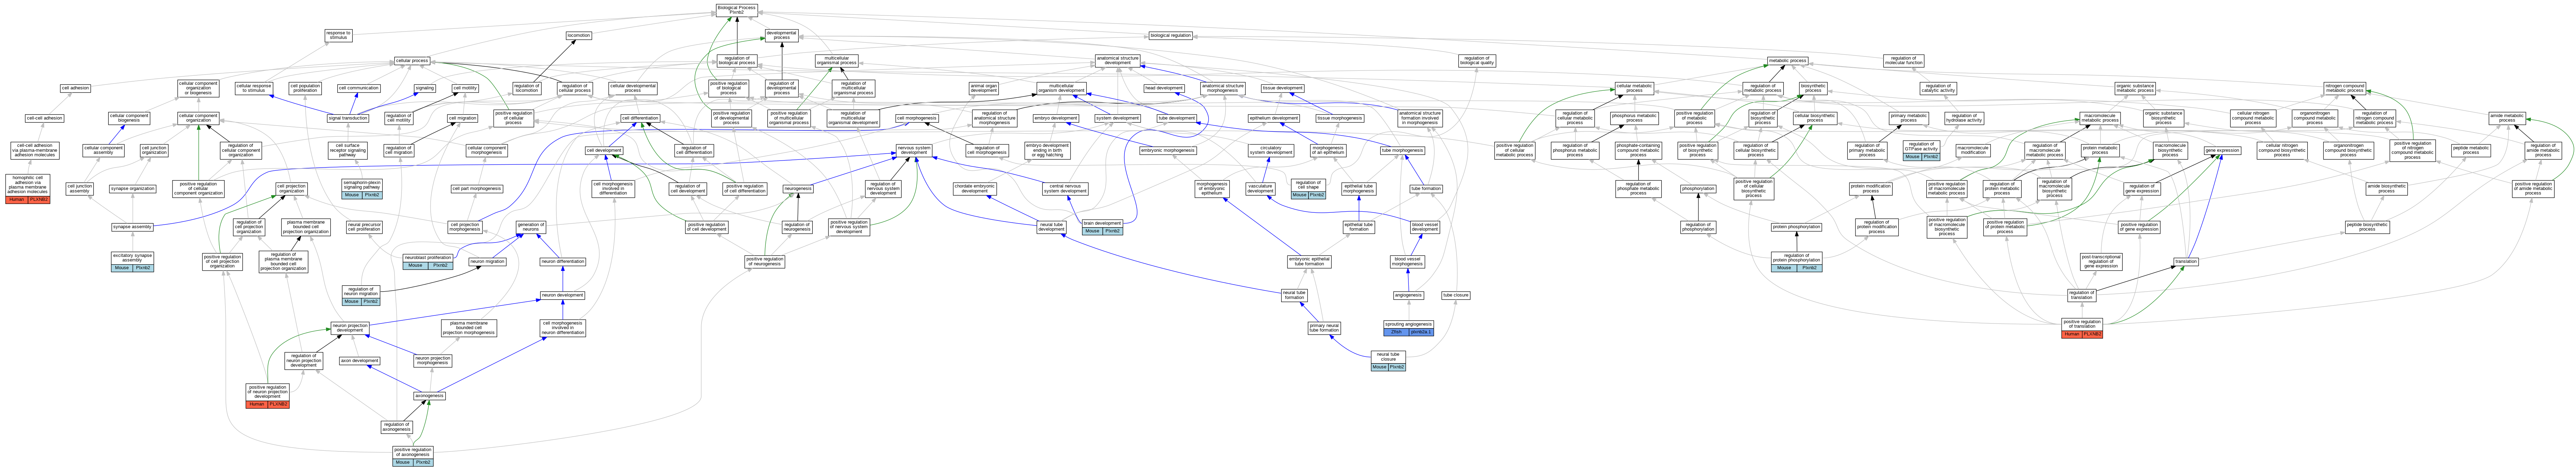Image resolution: width=2576 pixels, height=470 pixels.
Task: Select the 'axon development' node
Action: point(360,361)
